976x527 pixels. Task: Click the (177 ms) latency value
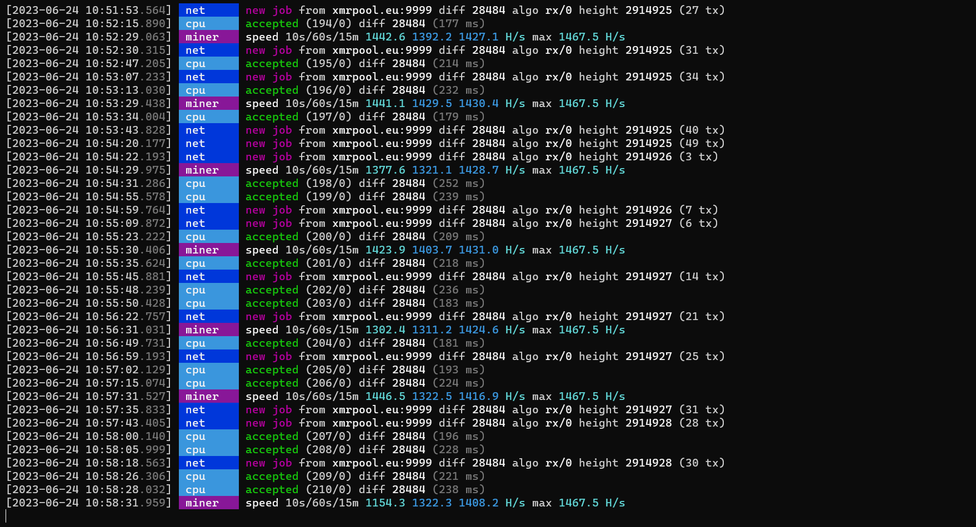pyautogui.click(x=458, y=23)
